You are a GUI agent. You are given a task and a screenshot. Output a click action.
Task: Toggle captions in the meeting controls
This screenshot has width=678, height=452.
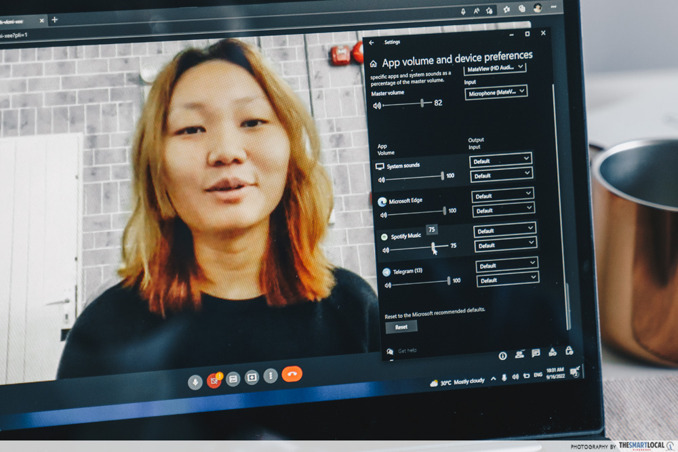[233, 379]
